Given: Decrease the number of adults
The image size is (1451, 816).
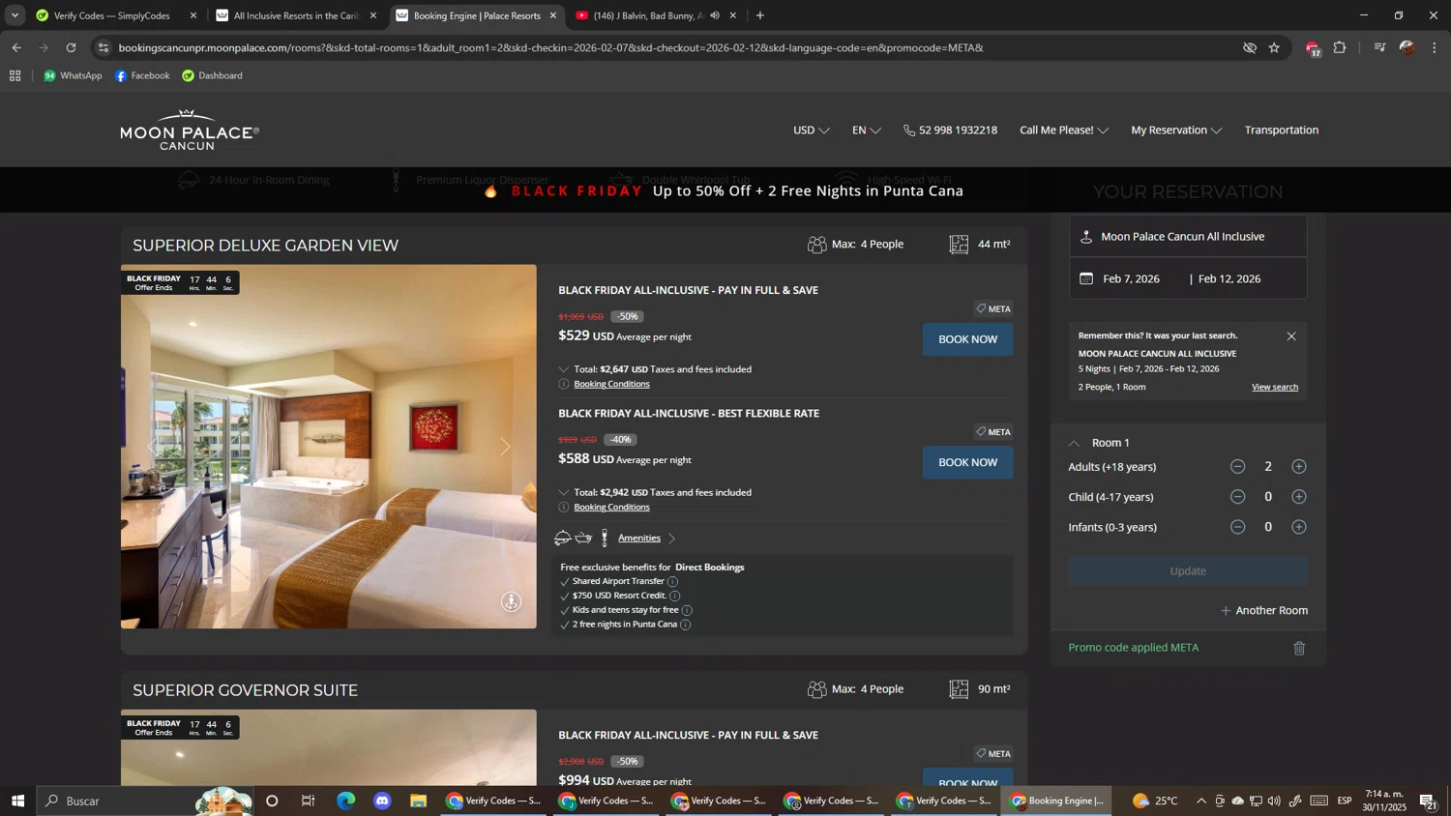Looking at the screenshot, I should pos(1237,467).
